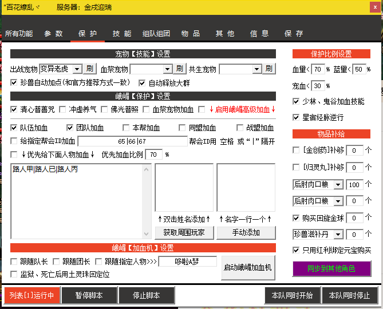The image size is (383, 309).
Task: Enable [归灵丸]补够 checkbox
Action: coord(296,167)
